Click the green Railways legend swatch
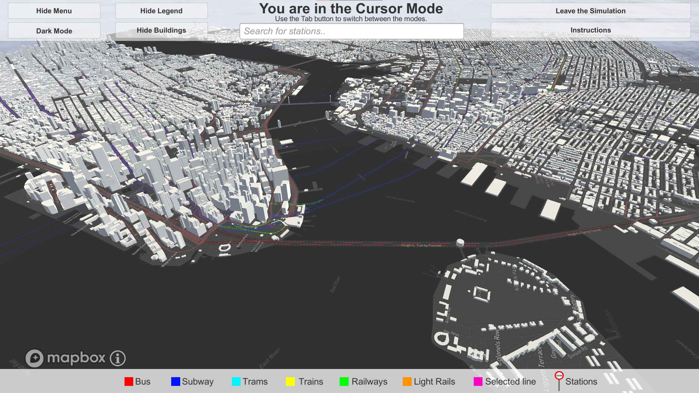This screenshot has height=393, width=699. click(344, 382)
